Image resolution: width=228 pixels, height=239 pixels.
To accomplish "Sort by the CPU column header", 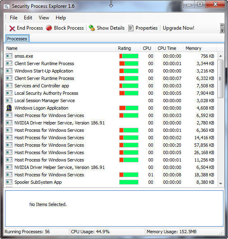I will (148, 48).
